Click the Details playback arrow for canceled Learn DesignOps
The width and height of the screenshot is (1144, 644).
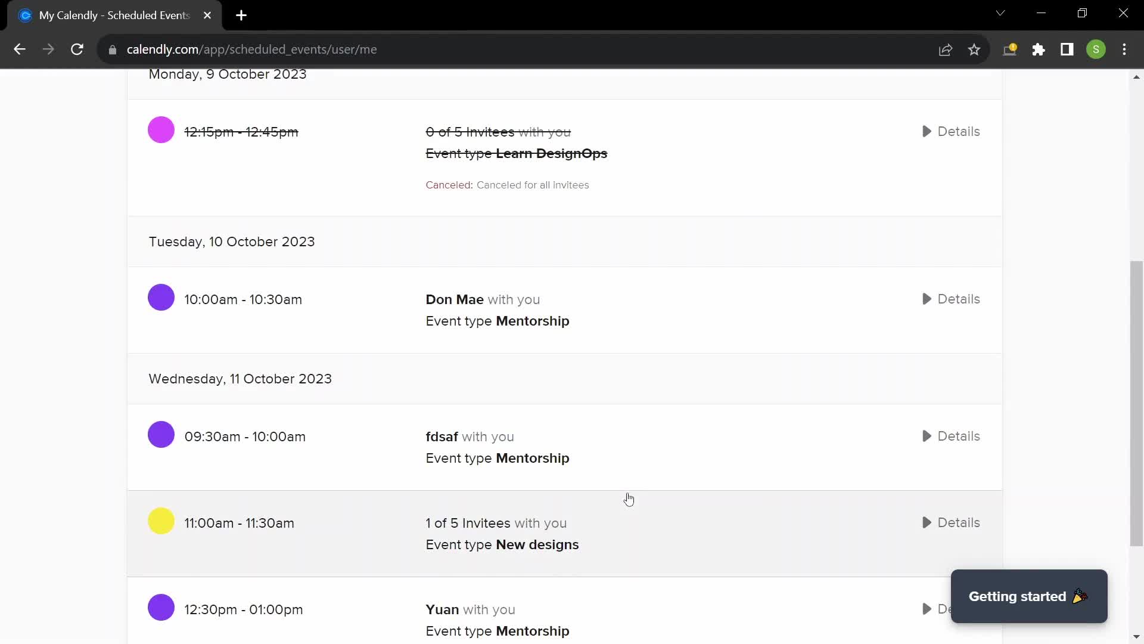[x=927, y=131]
